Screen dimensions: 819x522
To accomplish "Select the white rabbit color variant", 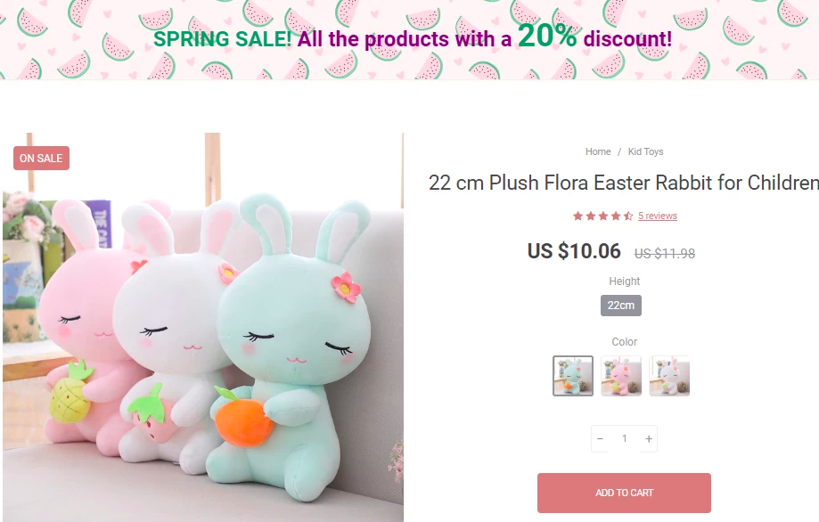I will coord(668,375).
